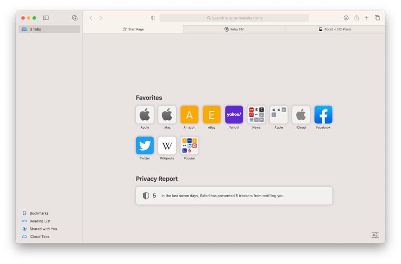This screenshot has width=401, height=264.
Task: Toggle the sidebar visibility button
Action: [46, 18]
